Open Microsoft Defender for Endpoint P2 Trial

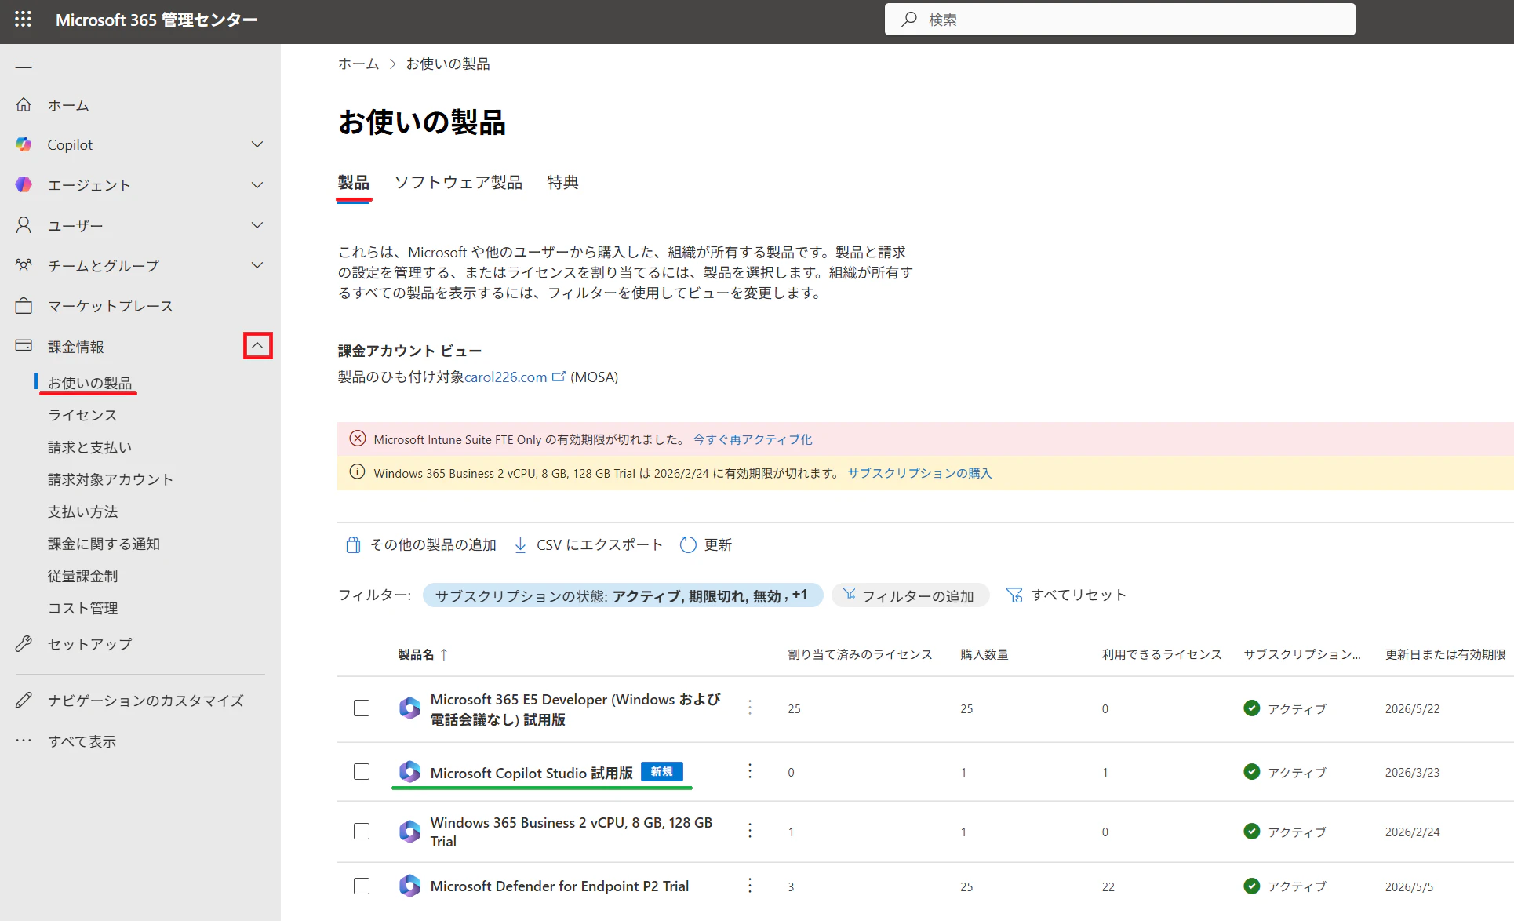(559, 886)
